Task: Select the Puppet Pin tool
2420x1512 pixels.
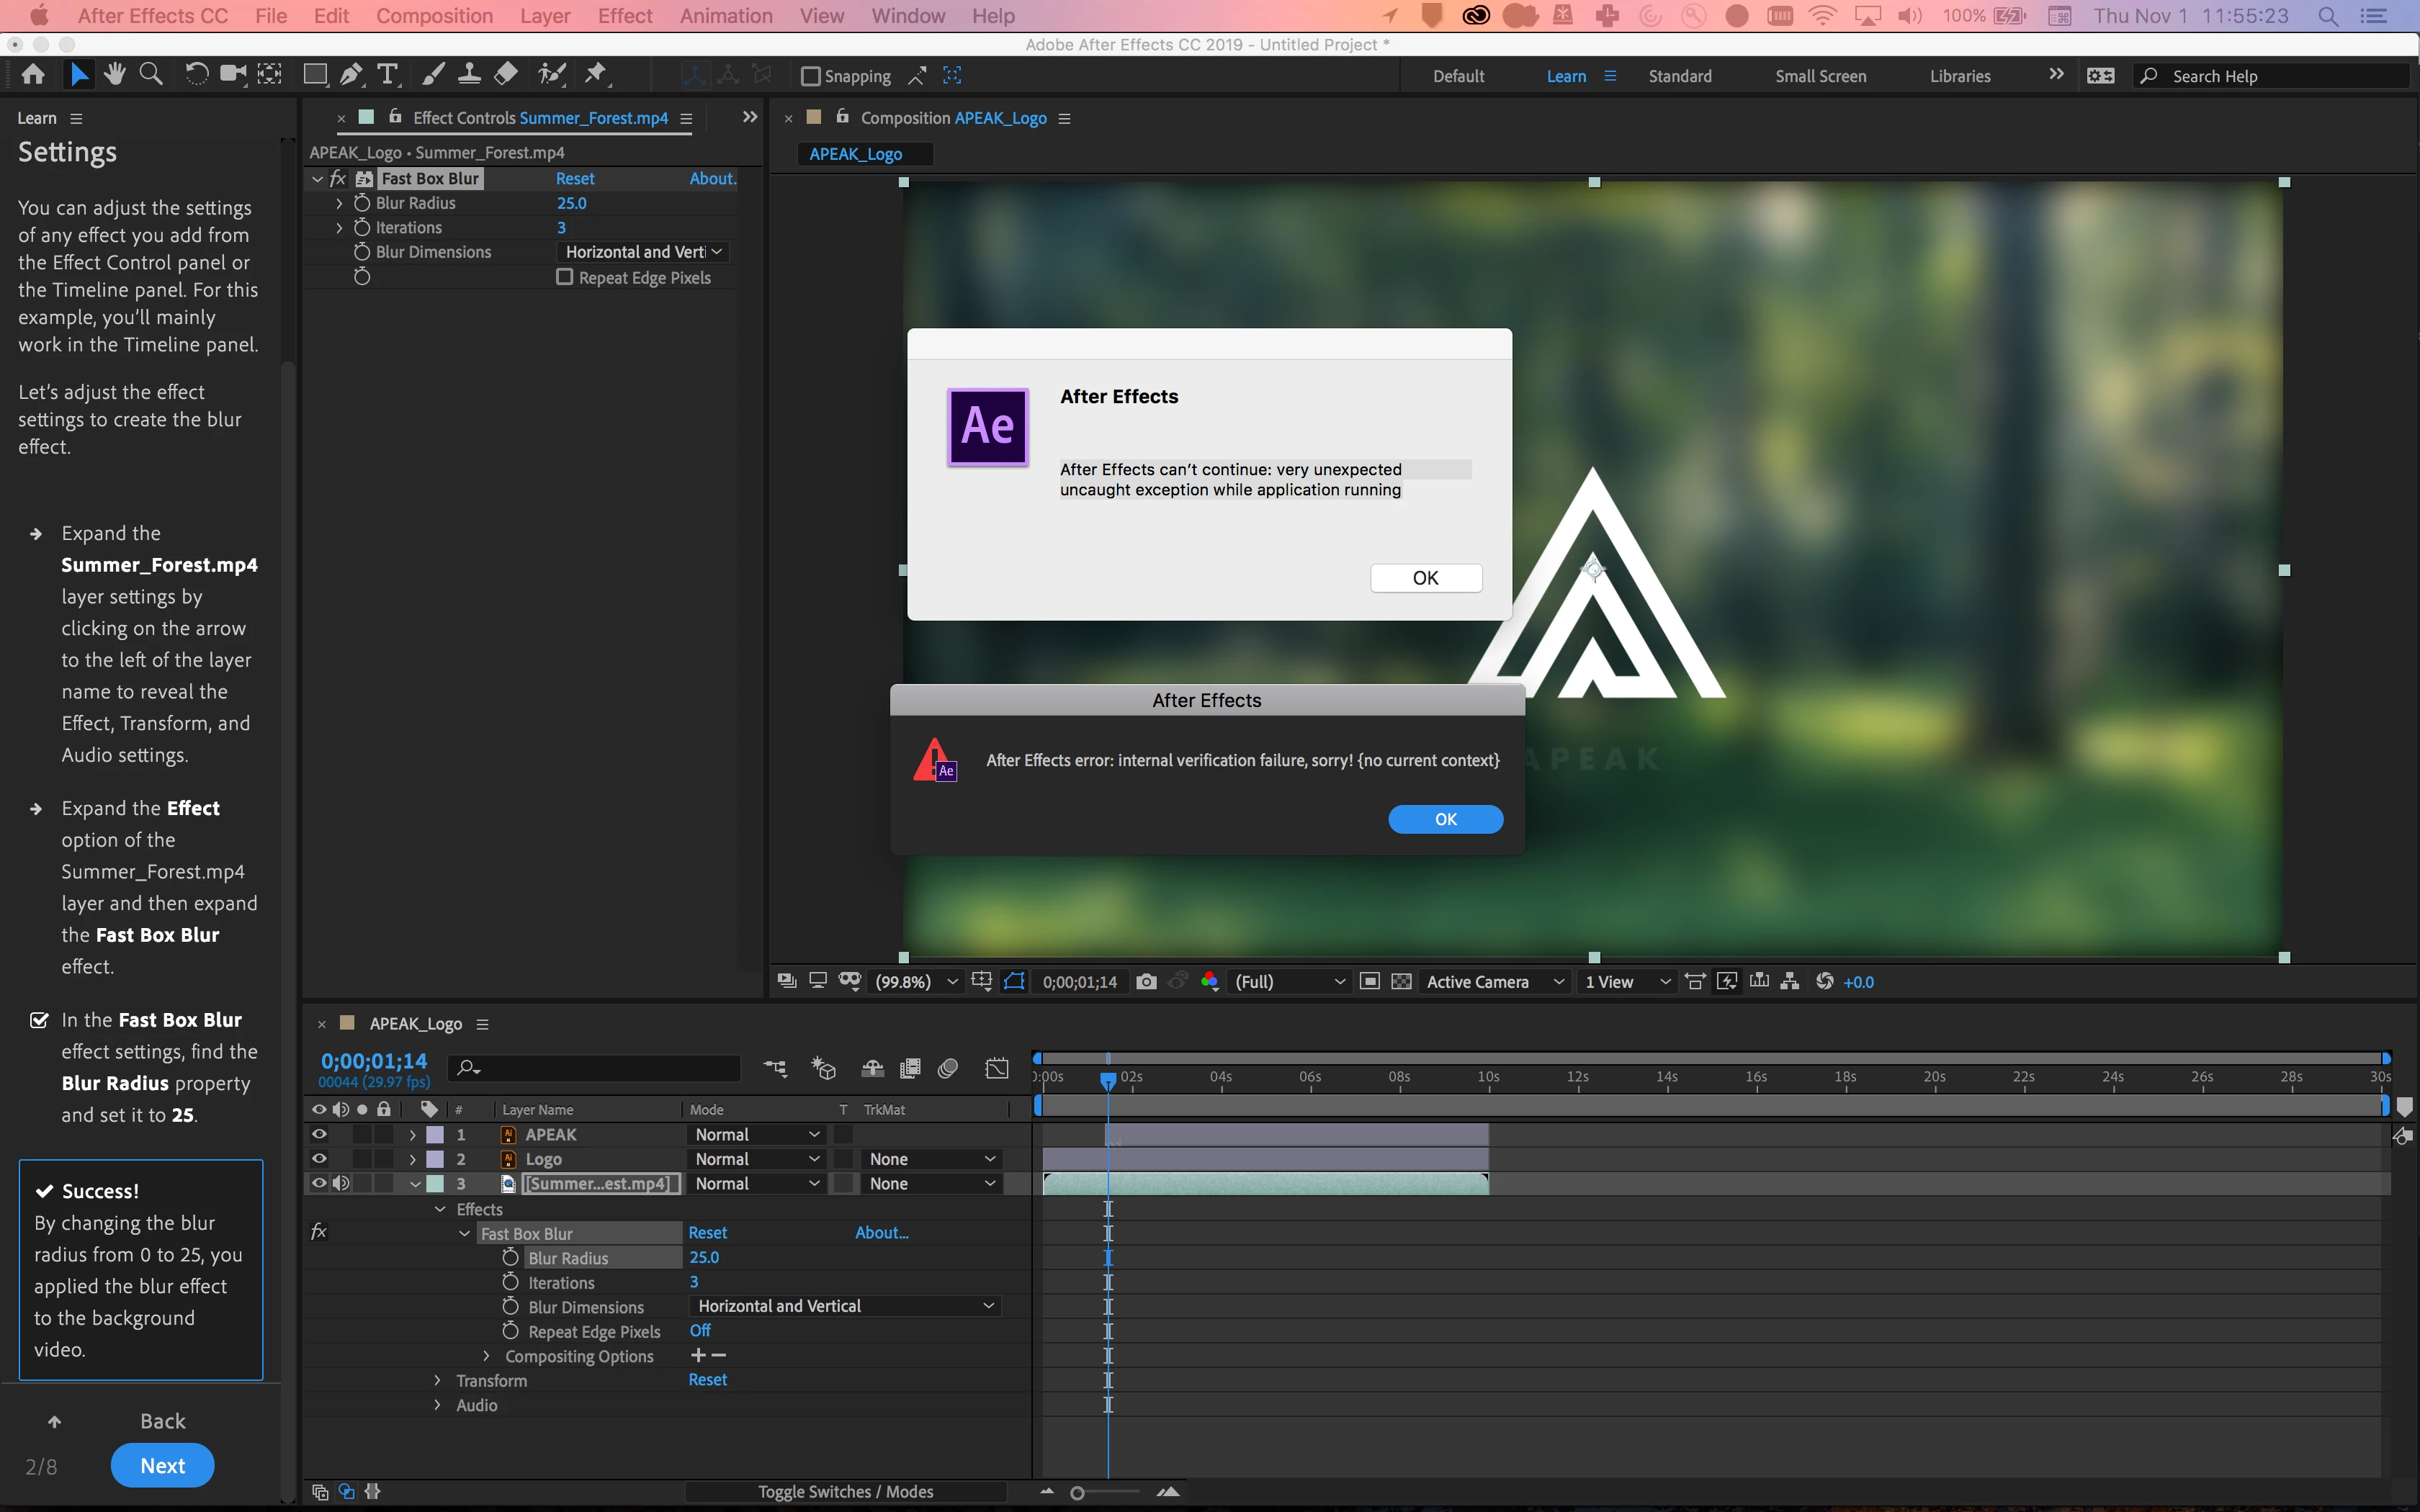Action: click(x=596, y=74)
